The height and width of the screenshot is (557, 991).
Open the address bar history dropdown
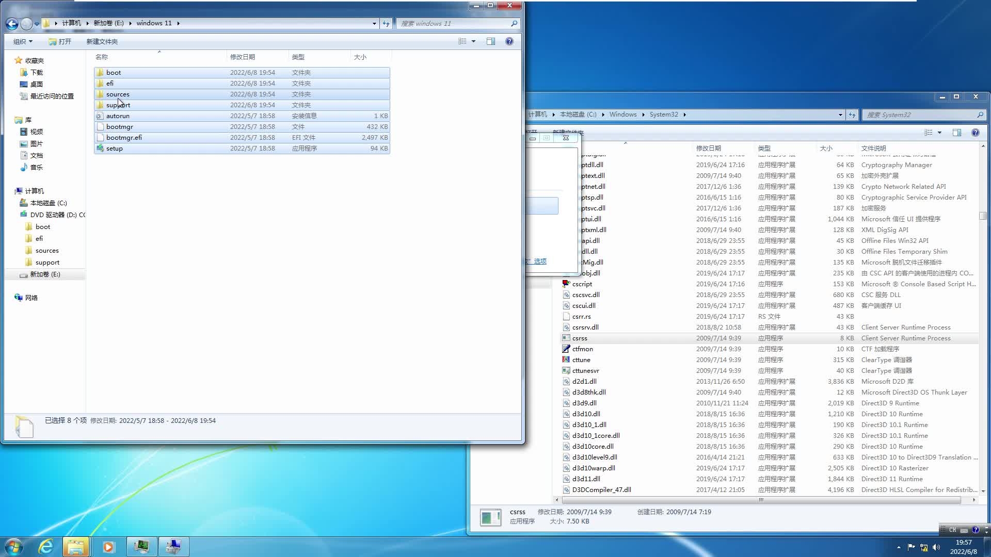[375, 23]
